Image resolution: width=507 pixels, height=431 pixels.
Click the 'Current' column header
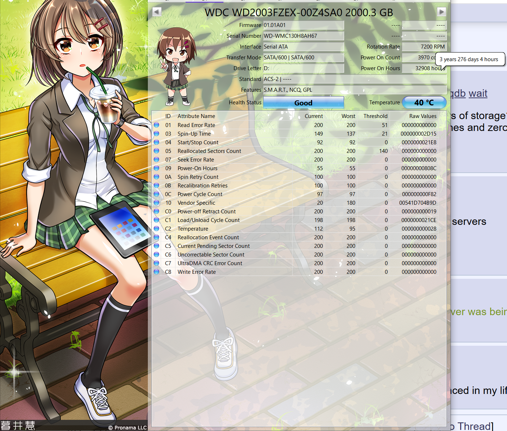point(314,116)
